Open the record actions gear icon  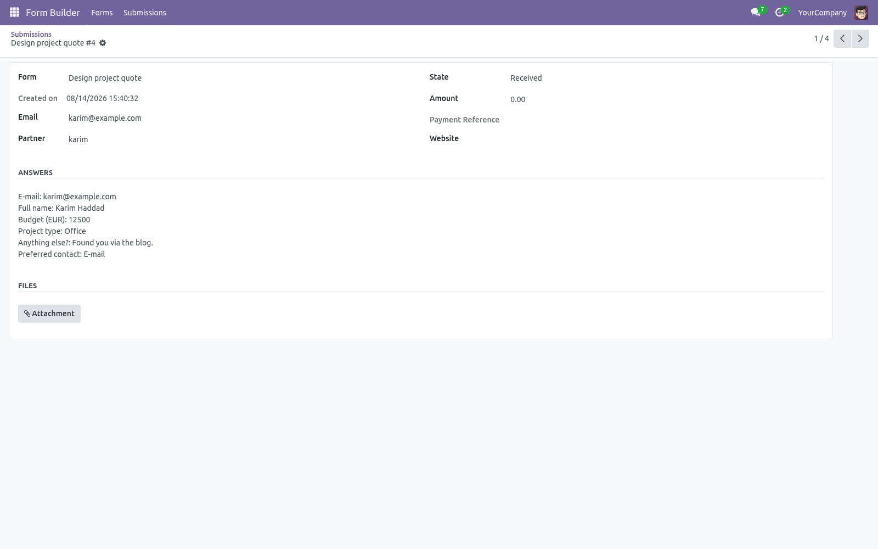pyautogui.click(x=103, y=43)
